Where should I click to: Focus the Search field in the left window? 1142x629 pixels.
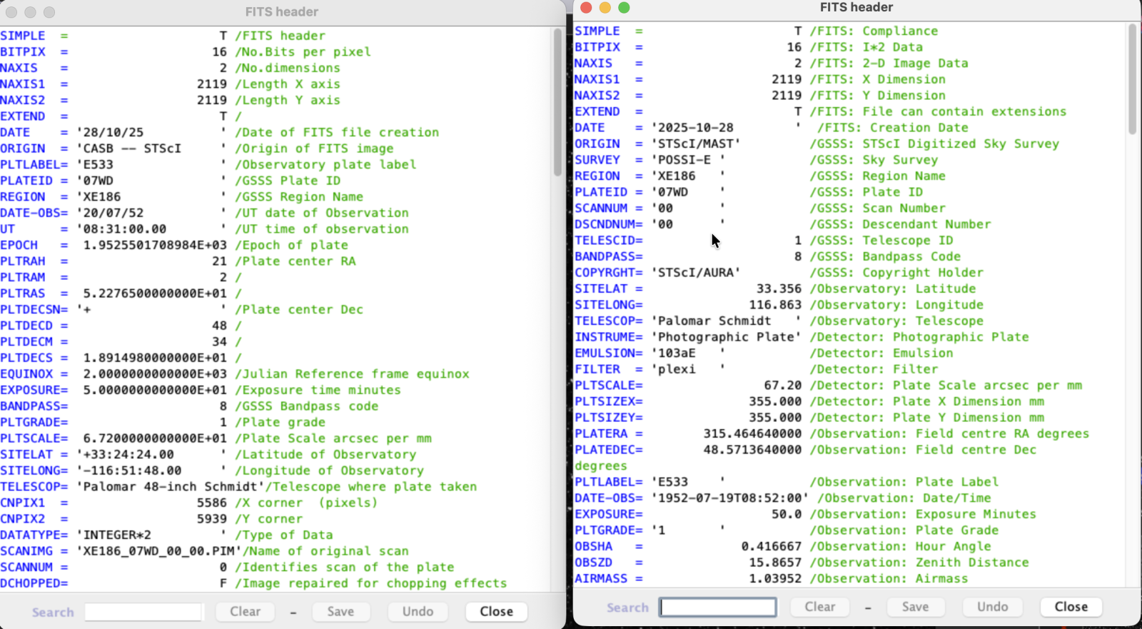pyautogui.click(x=143, y=612)
